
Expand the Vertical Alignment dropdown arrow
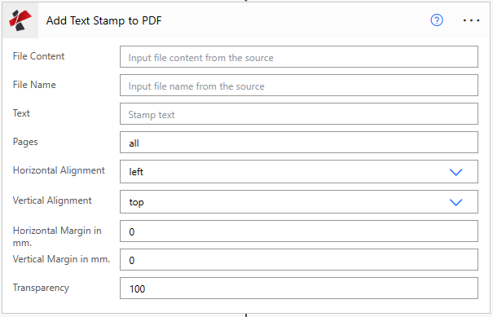tap(456, 202)
